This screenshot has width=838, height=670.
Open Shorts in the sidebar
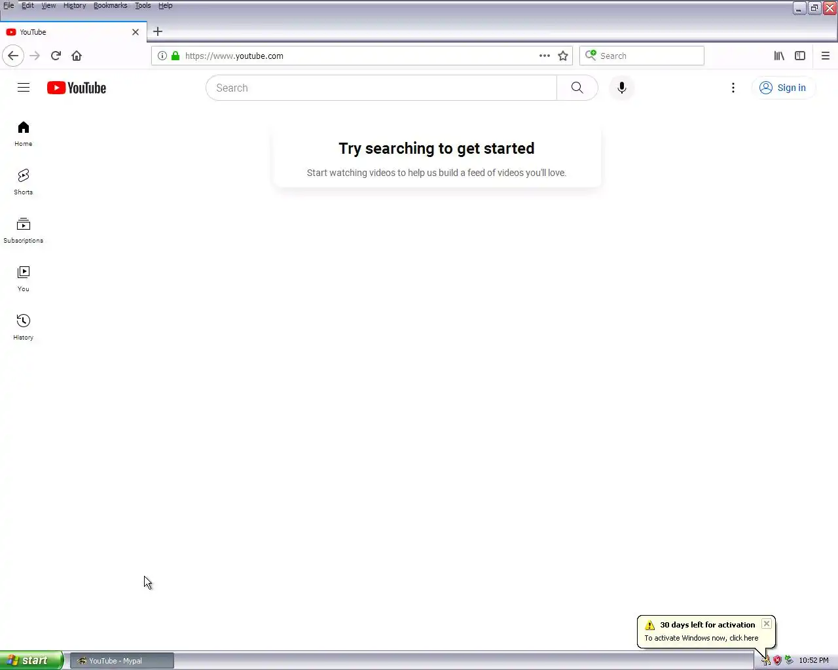pyautogui.click(x=24, y=182)
